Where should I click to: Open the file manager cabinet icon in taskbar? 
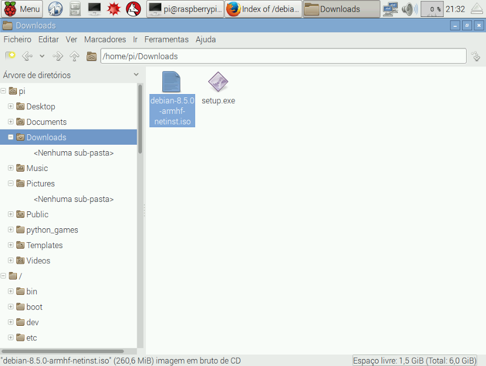tap(75, 9)
